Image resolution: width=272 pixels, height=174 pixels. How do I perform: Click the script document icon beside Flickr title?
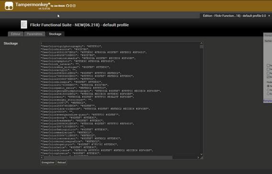[x=24, y=24]
